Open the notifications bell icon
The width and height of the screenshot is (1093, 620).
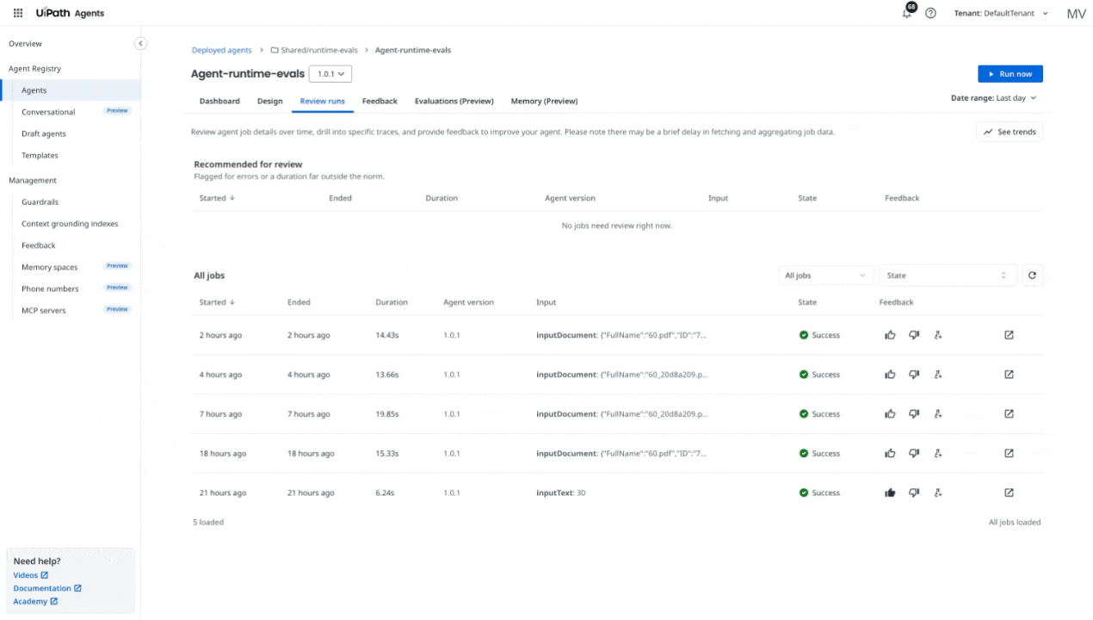coord(907,13)
